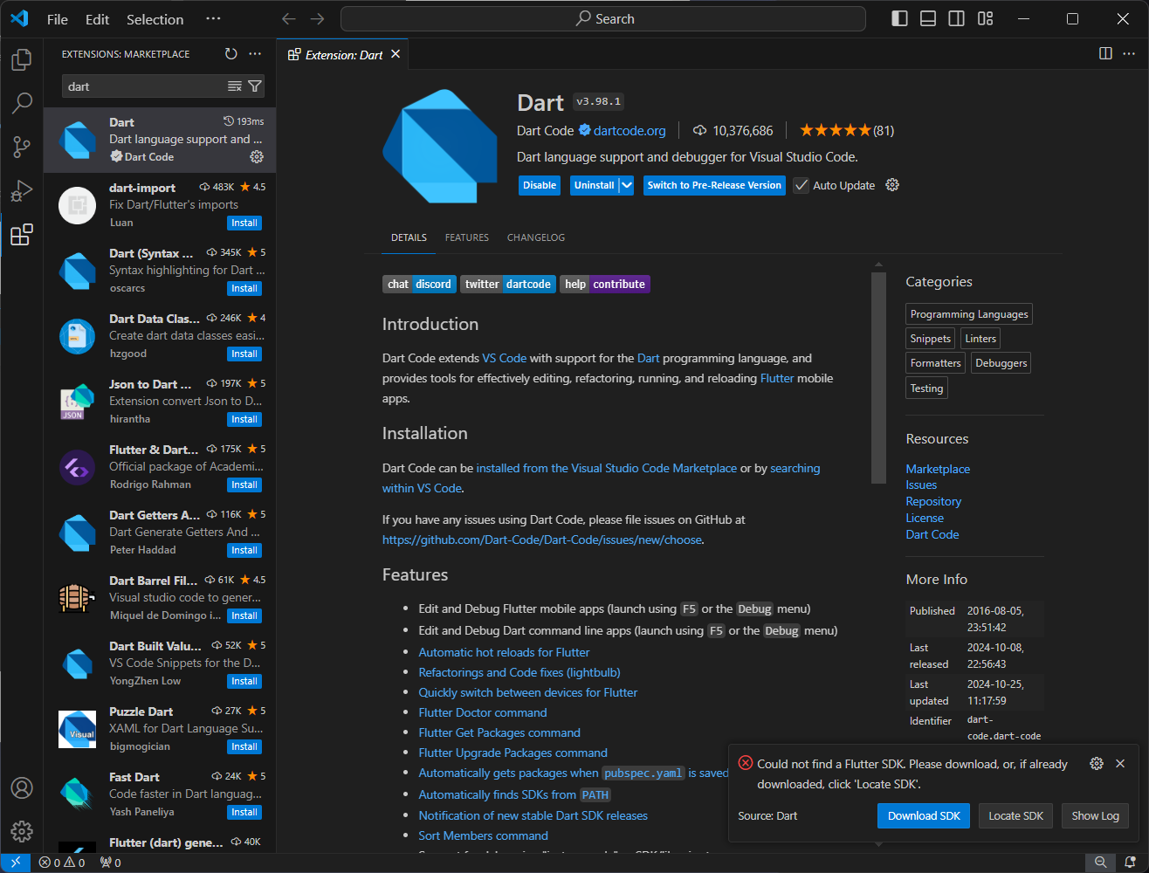Open the File menu

coord(58,19)
